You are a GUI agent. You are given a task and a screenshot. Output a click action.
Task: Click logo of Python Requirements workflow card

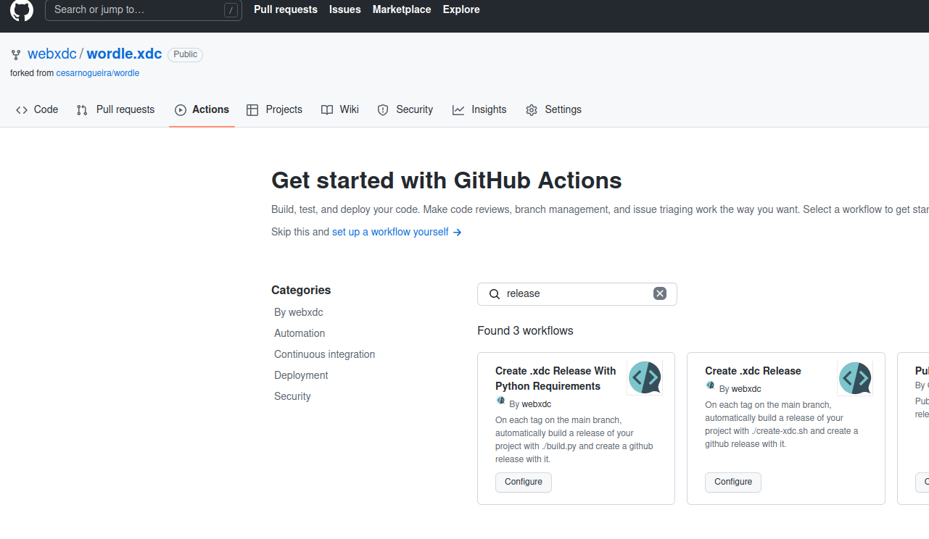645,378
